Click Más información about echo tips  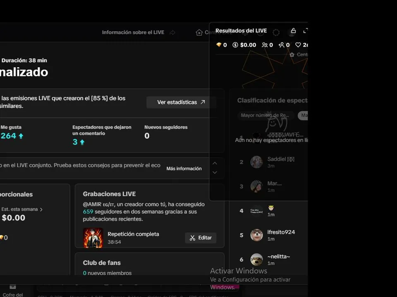pyautogui.click(x=184, y=168)
